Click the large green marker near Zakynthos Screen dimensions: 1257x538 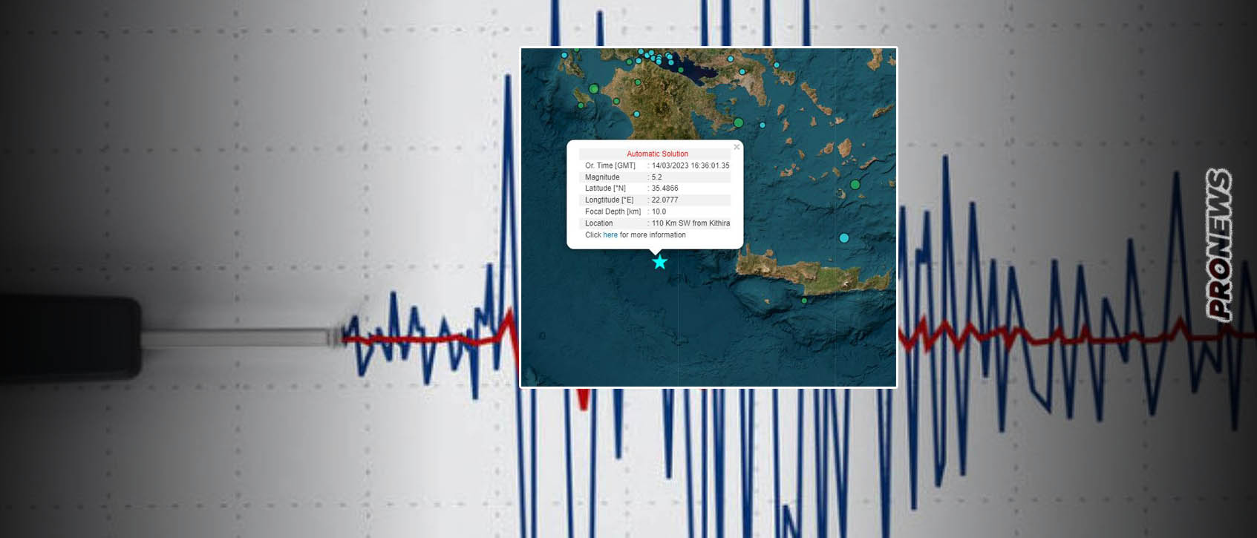593,89
